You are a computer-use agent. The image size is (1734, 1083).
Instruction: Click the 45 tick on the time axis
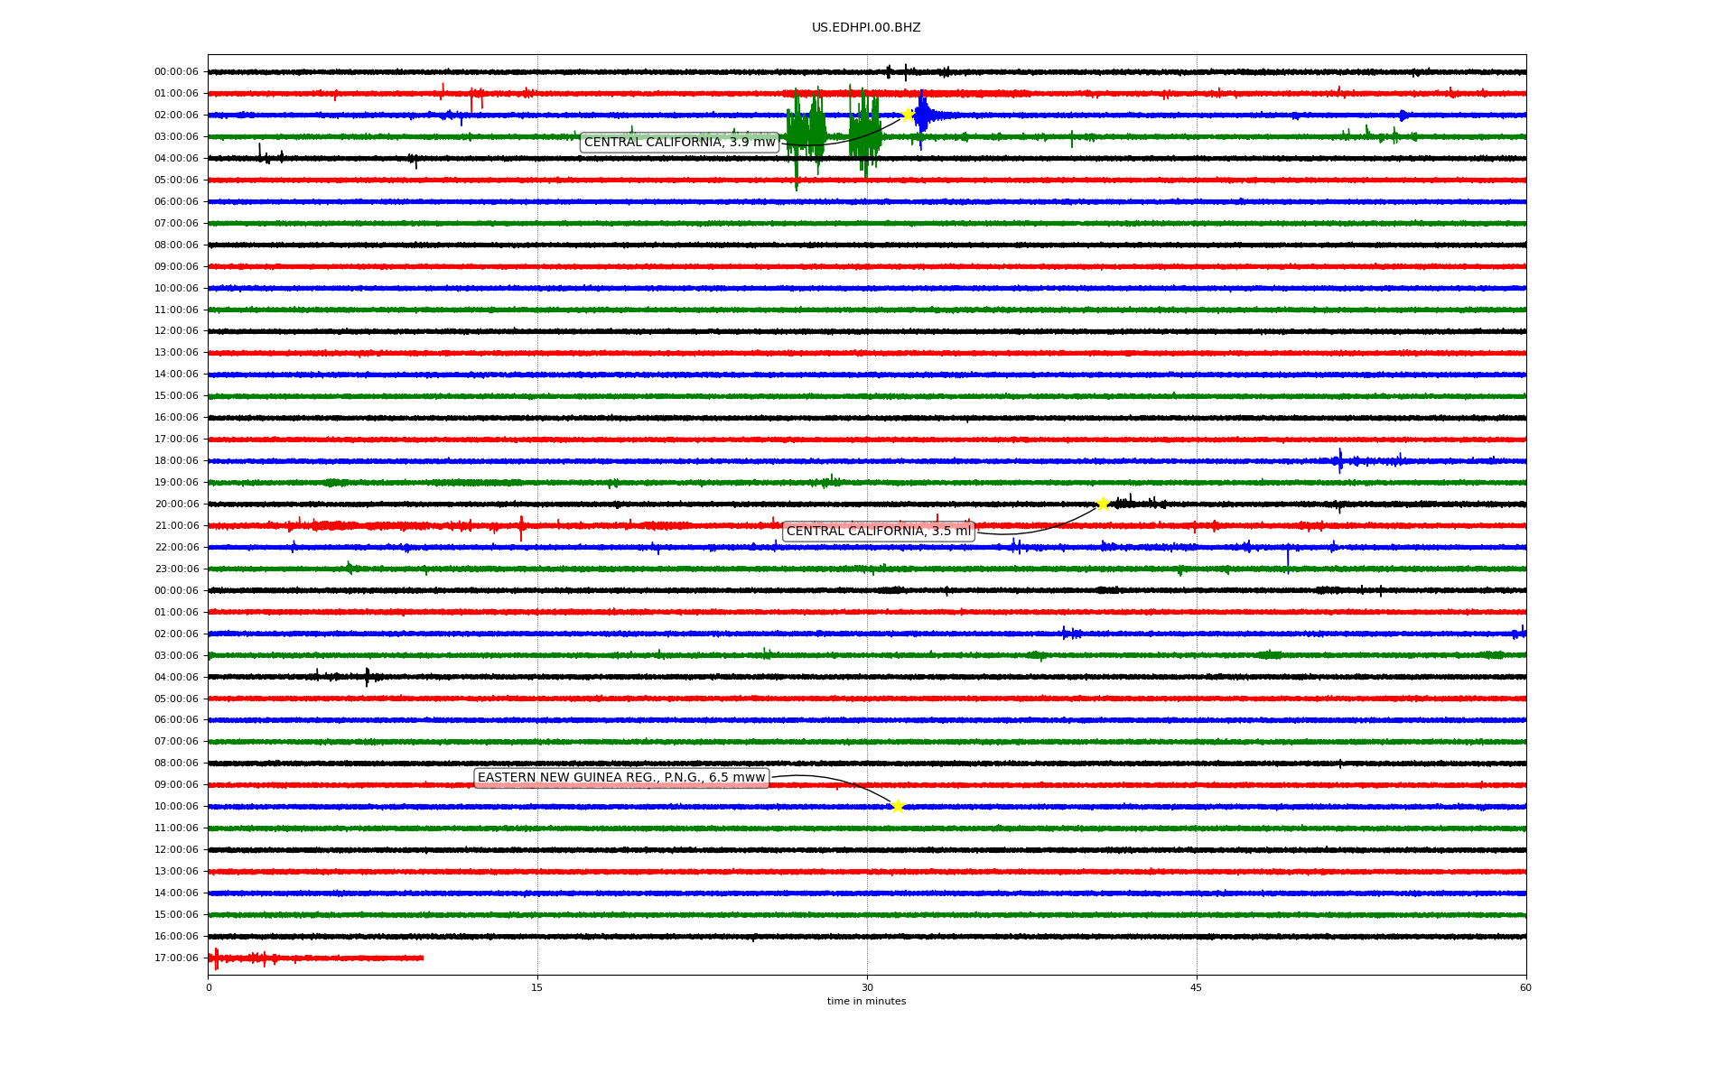click(x=1197, y=987)
